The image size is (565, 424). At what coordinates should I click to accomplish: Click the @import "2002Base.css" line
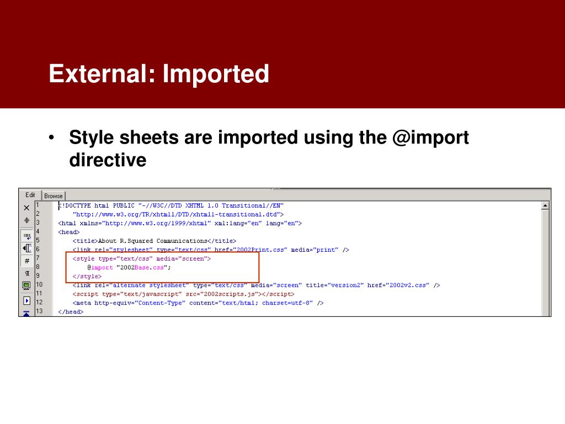click(x=129, y=268)
